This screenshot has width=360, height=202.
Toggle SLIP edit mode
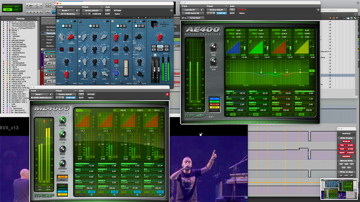tap(8, 10)
